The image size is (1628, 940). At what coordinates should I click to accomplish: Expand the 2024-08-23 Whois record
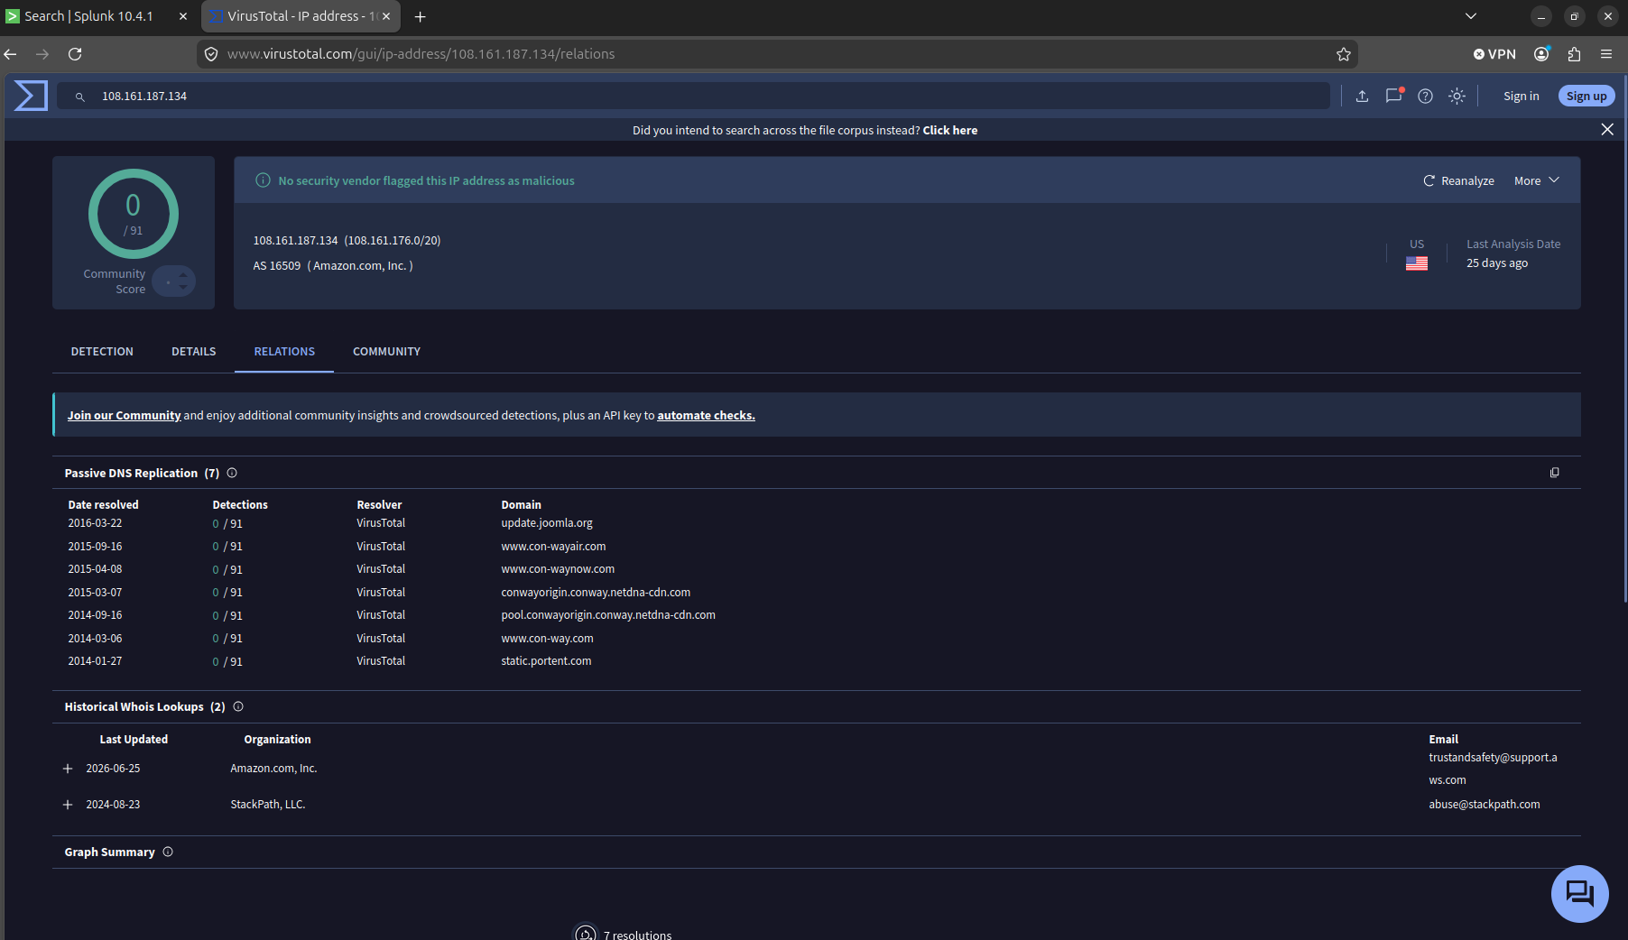(68, 805)
